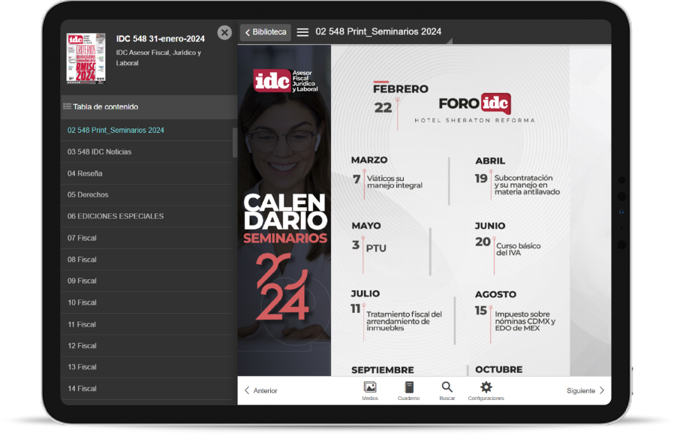
Task: Go to Anterior page
Action: (260, 390)
